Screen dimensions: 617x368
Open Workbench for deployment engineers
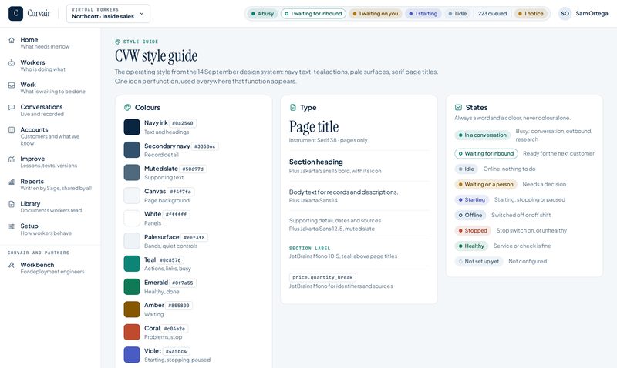(50, 268)
